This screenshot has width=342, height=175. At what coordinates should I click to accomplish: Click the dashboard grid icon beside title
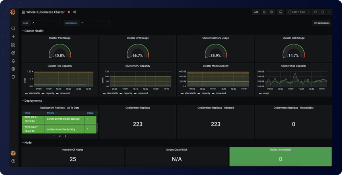click(x=23, y=12)
